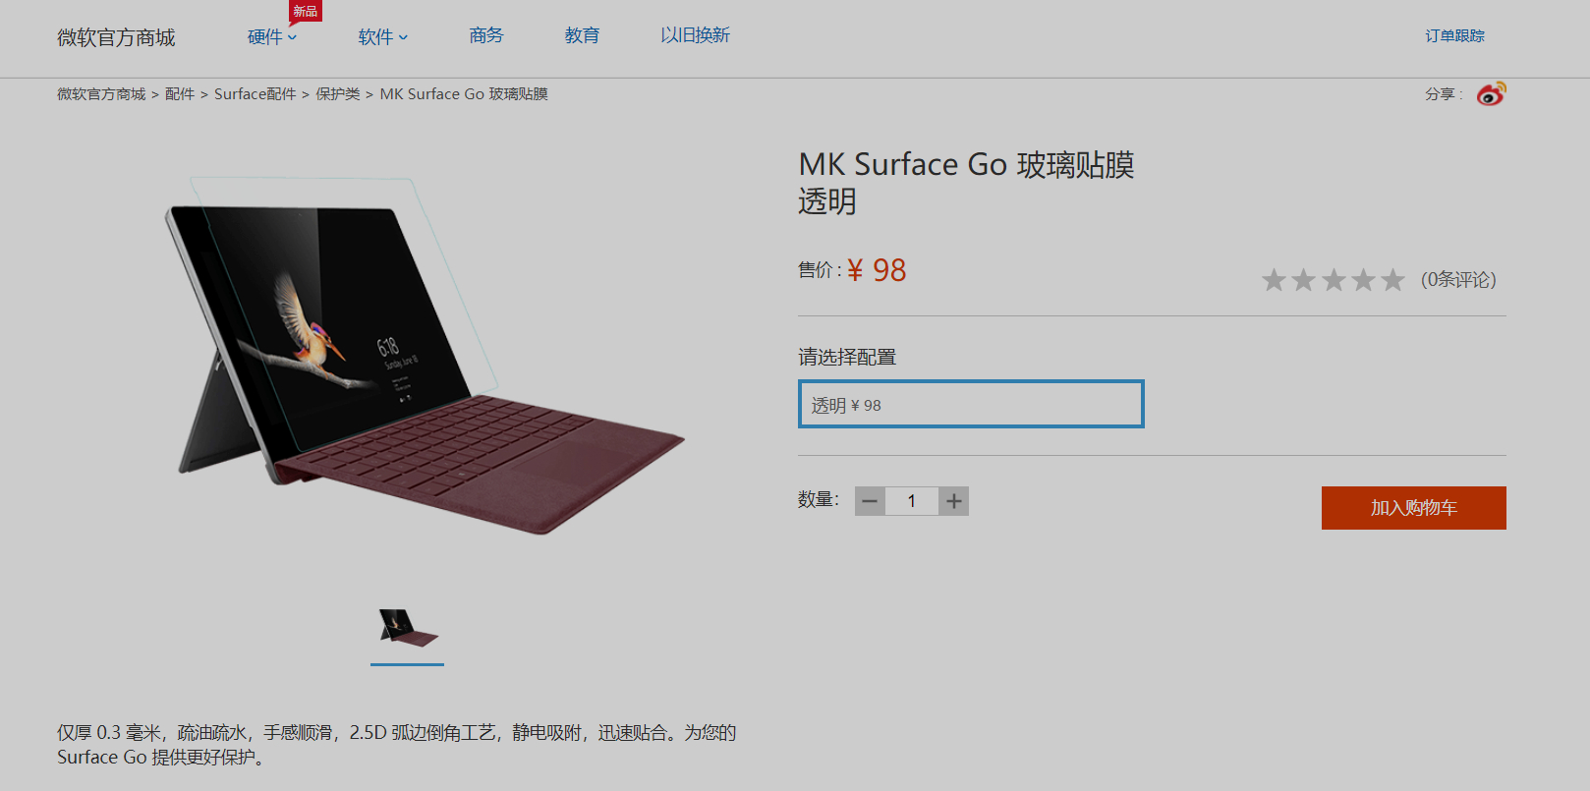
Task: Open the 保护类 breadcrumb link
Action: pos(337,94)
